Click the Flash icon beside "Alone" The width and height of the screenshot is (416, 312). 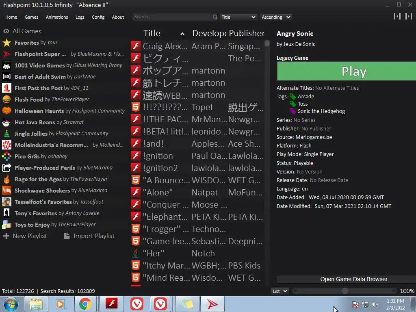click(136, 192)
